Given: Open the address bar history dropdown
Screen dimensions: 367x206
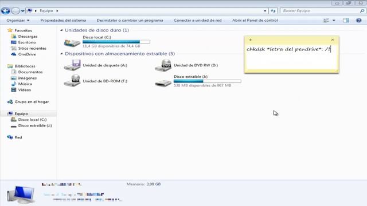Looking at the screenshot, I should pyautogui.click(x=265, y=11).
